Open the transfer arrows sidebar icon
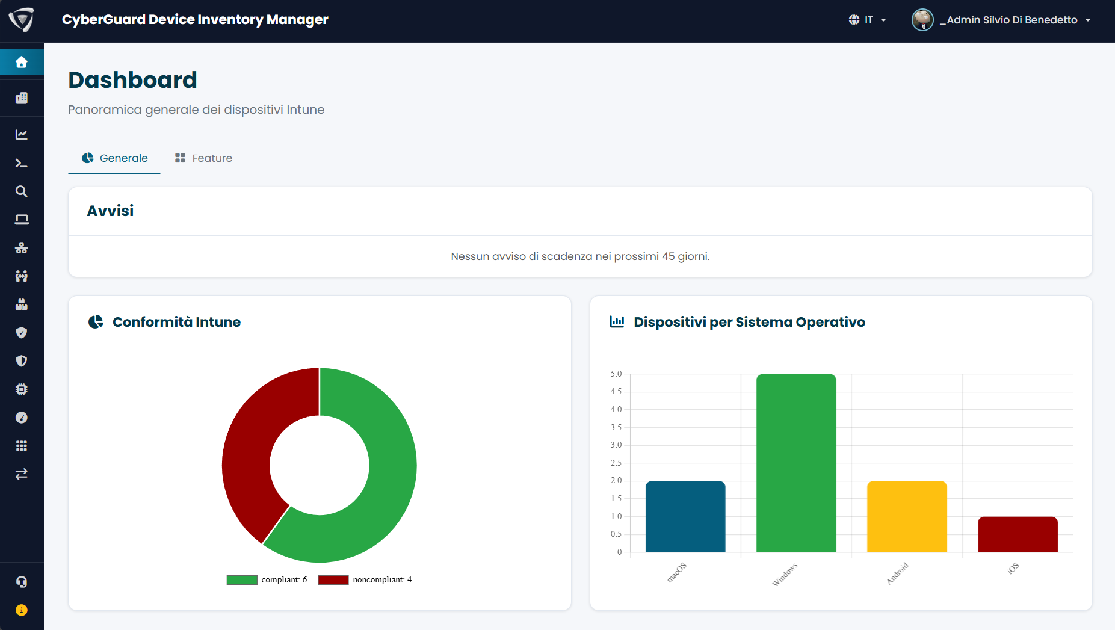 click(22, 474)
